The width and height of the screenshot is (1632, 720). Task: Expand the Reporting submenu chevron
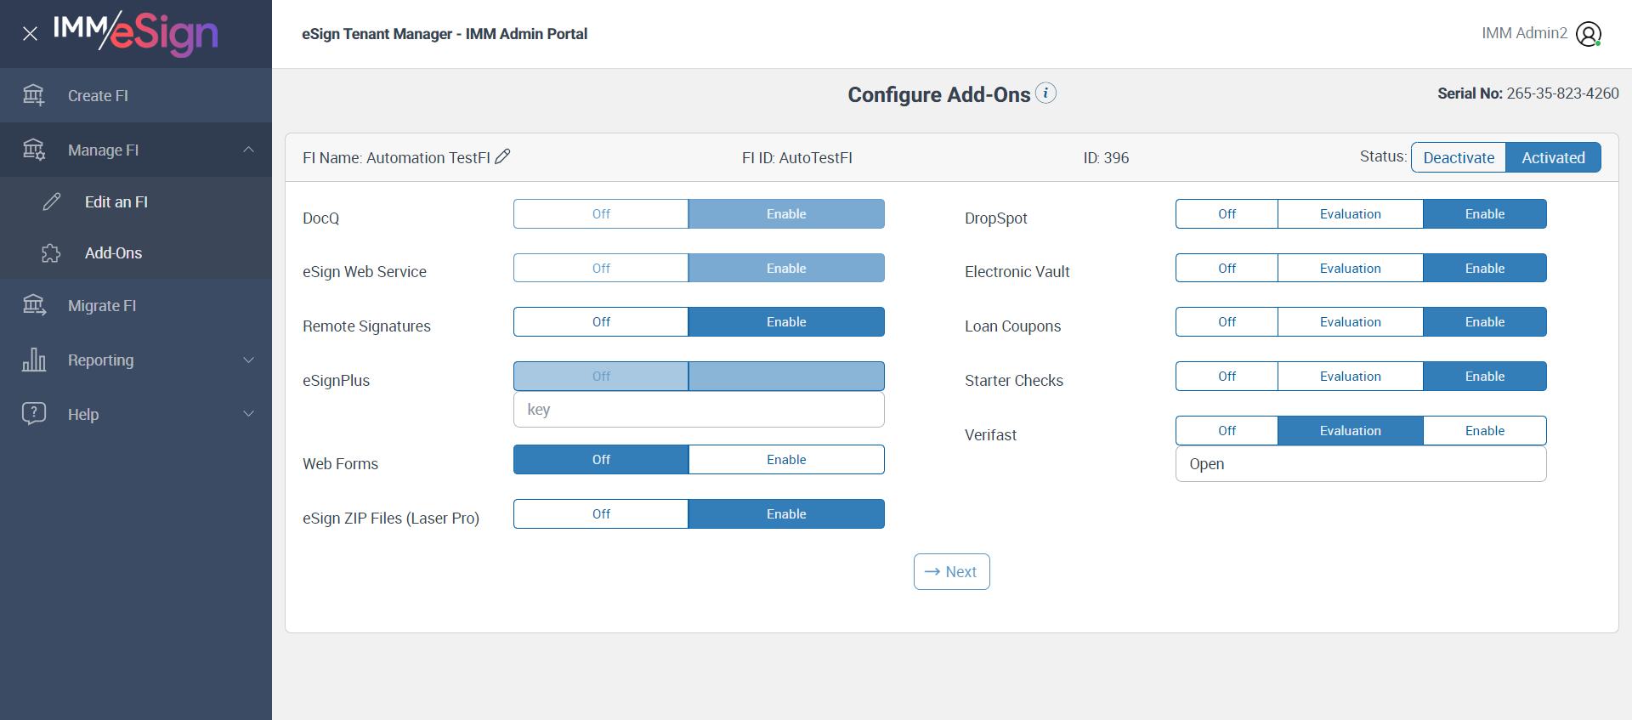[248, 360]
